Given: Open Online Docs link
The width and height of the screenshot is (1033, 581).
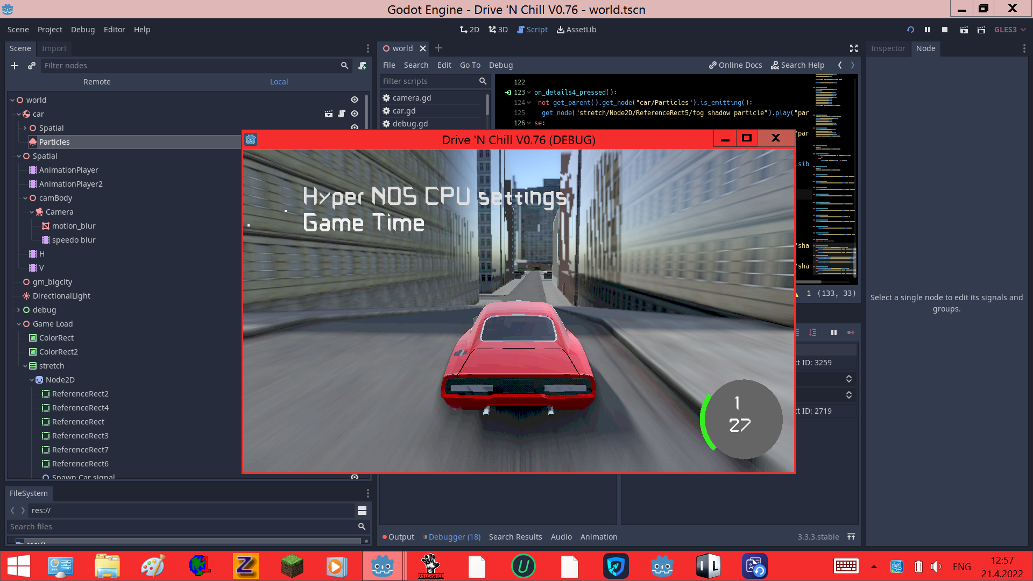Looking at the screenshot, I should pos(735,65).
